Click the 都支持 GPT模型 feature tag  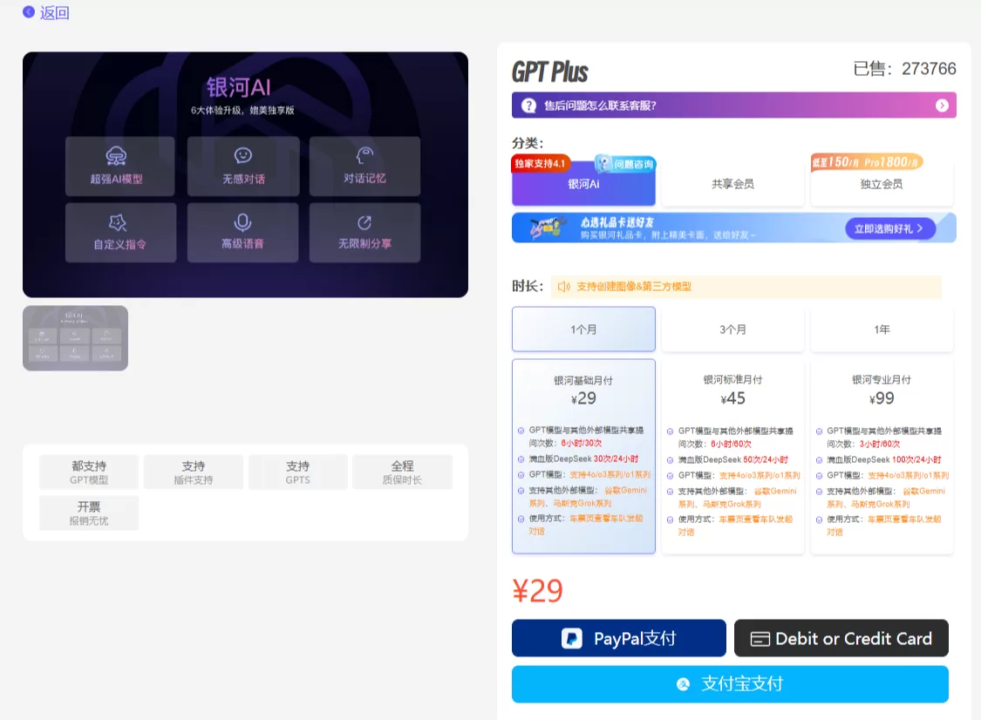(x=89, y=472)
